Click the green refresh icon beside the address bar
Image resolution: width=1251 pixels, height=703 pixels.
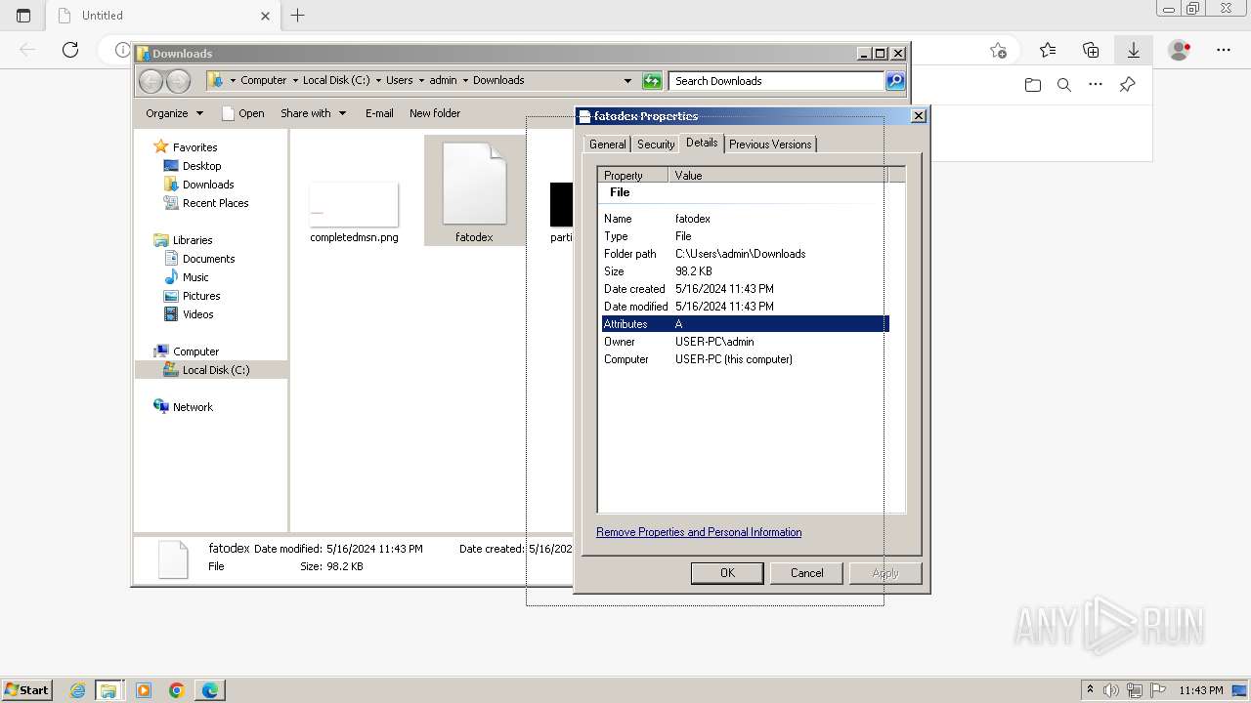point(652,81)
